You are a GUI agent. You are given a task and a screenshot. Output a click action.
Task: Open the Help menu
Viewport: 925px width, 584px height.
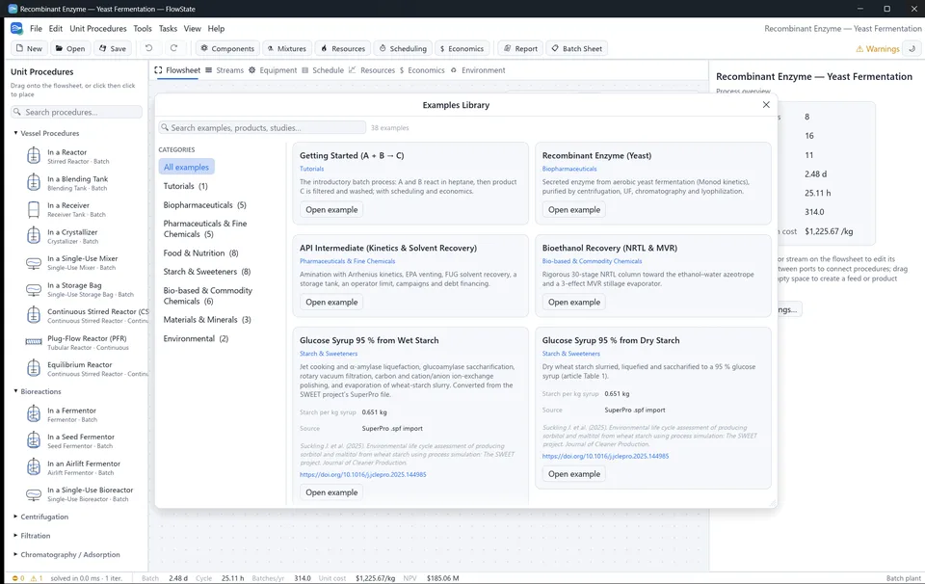point(216,28)
